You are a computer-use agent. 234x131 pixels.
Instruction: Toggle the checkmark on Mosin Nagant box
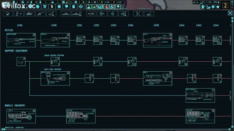click(34, 35)
